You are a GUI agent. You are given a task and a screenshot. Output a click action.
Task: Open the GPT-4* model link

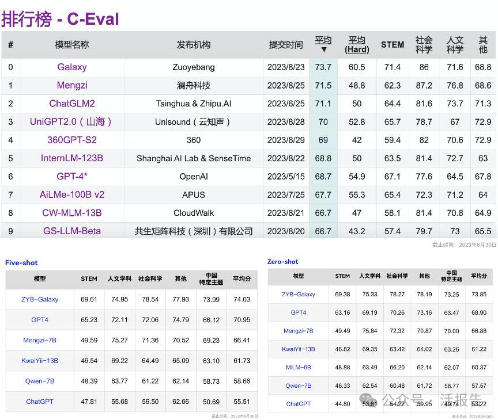coord(71,177)
